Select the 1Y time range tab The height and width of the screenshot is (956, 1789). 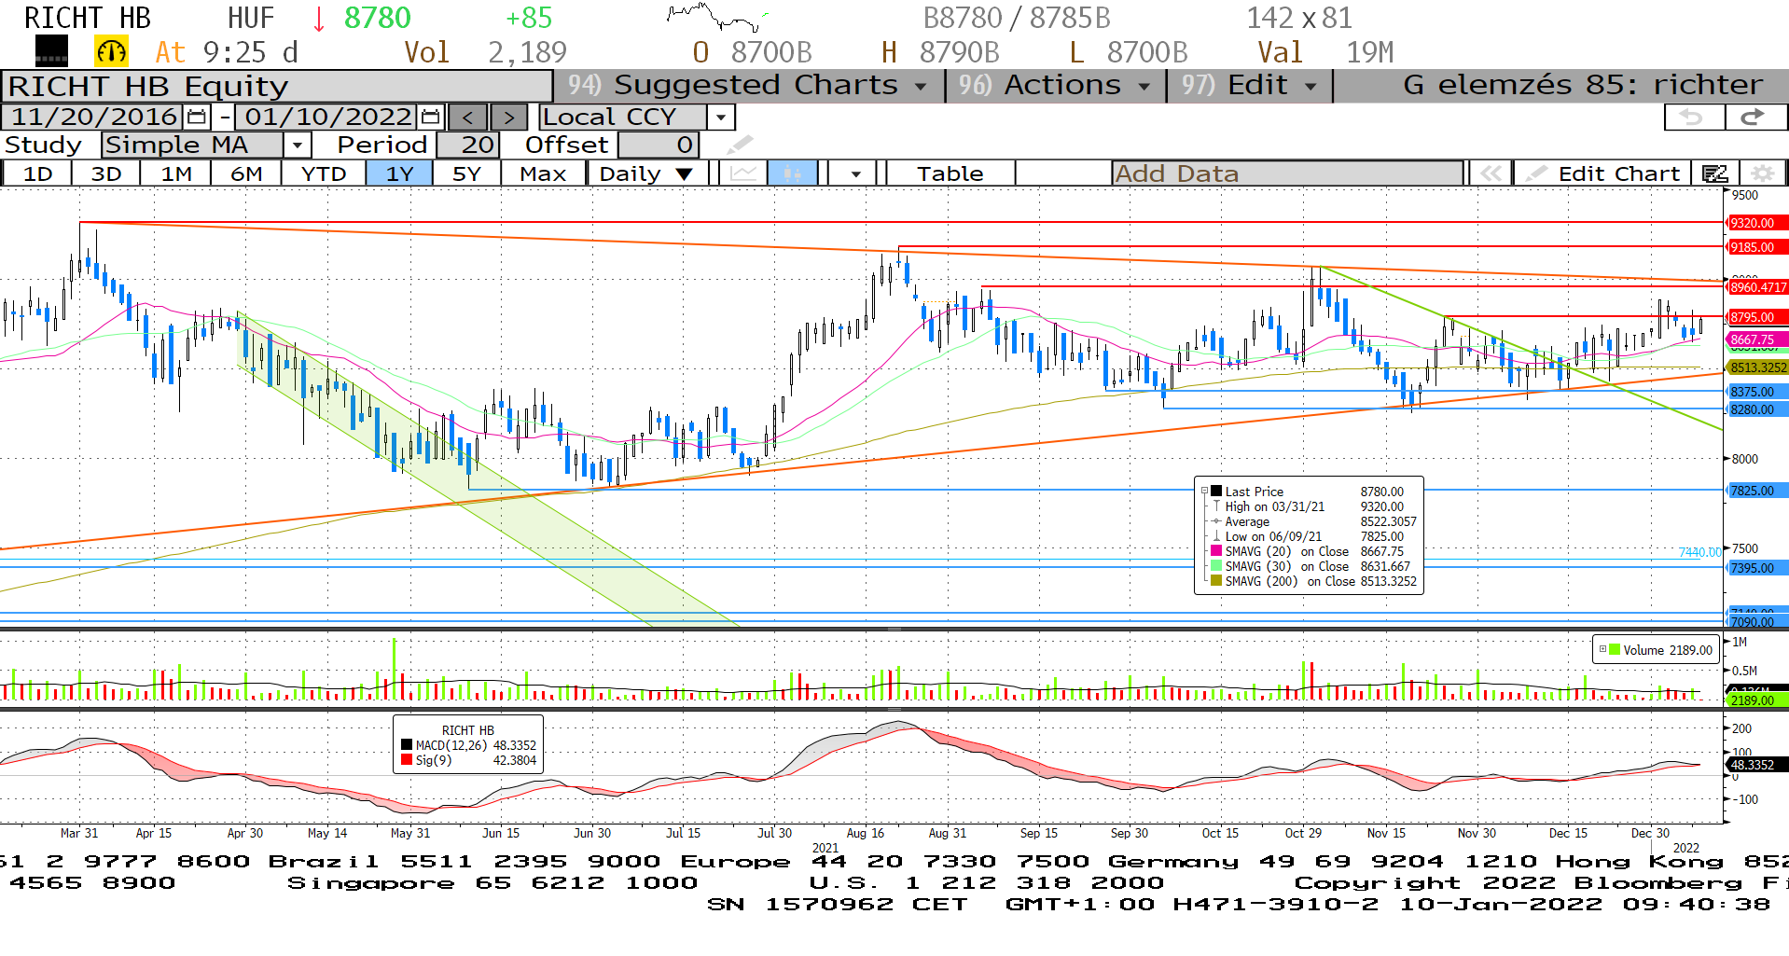pyautogui.click(x=399, y=173)
